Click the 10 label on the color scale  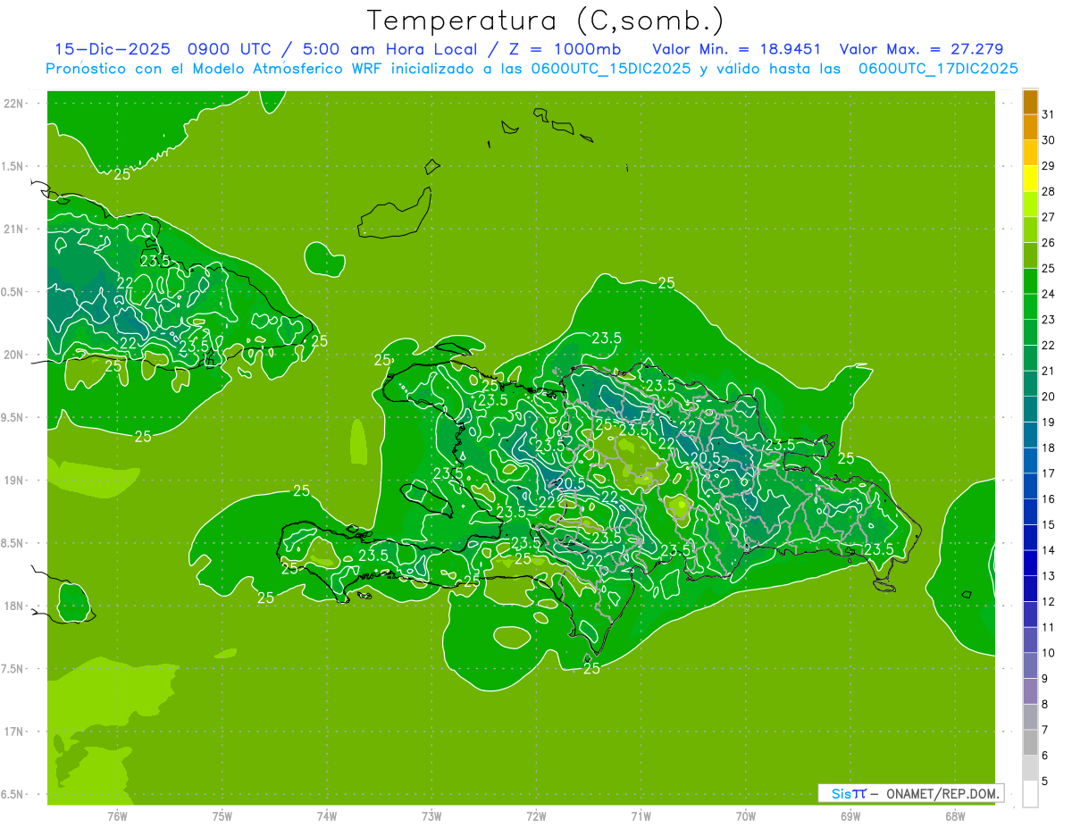click(x=1048, y=653)
